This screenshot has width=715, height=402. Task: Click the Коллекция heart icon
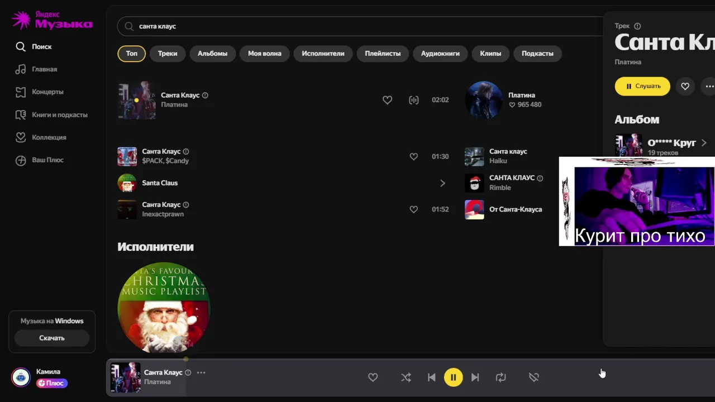click(x=21, y=137)
